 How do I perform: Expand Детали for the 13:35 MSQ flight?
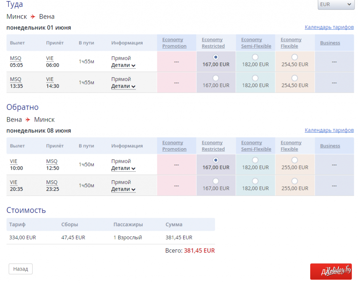(x=123, y=86)
